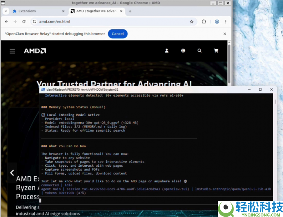Click the 'Interactive elements detected' line

point(114,96)
